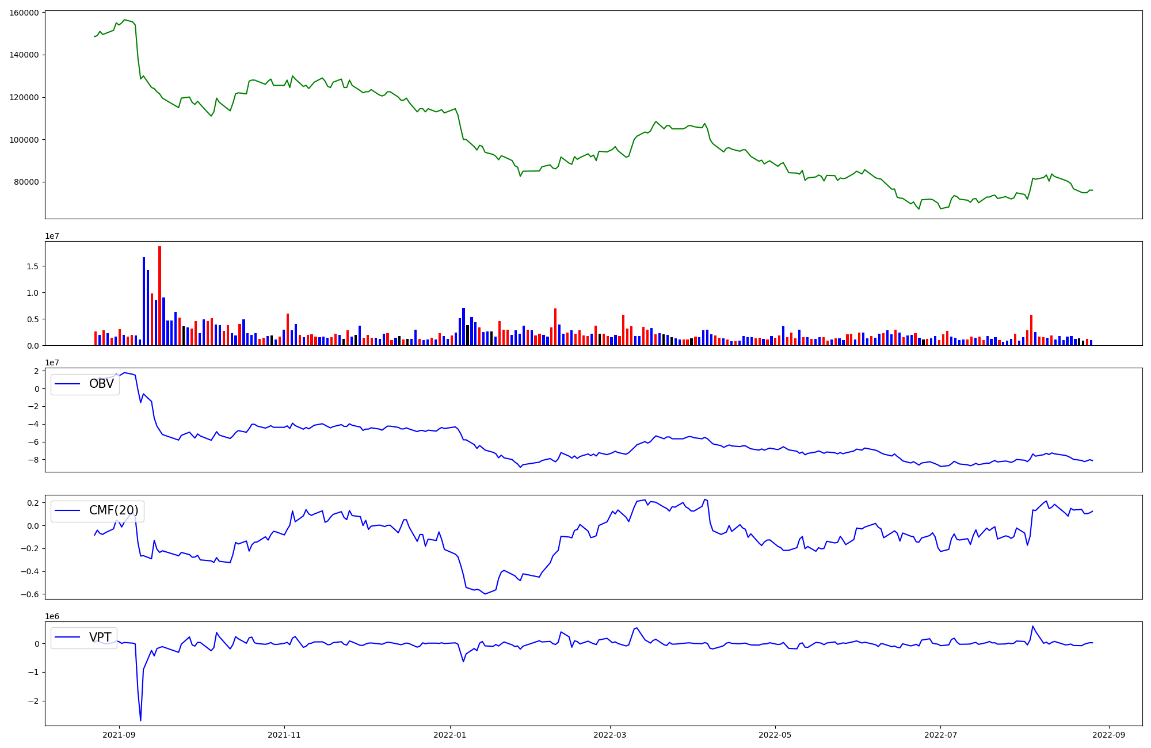Click the 2022-01 date tick label
1151x748 pixels.
pos(449,734)
